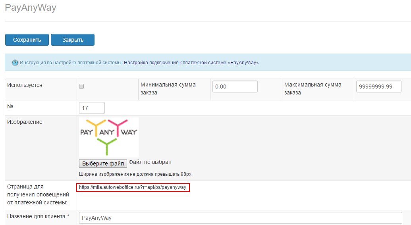Click the Закрыть button
411x225 pixels.
click(73, 40)
